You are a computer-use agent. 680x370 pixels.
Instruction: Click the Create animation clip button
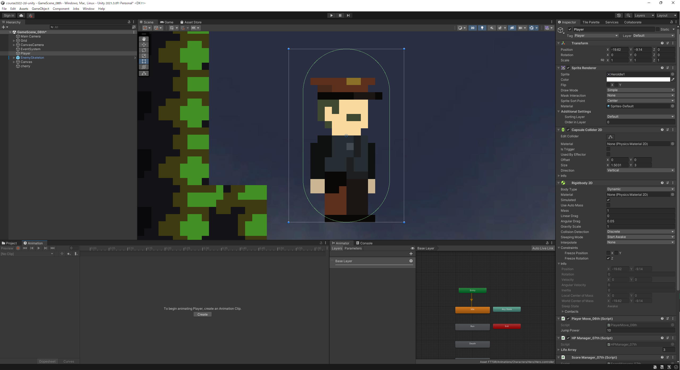point(203,314)
